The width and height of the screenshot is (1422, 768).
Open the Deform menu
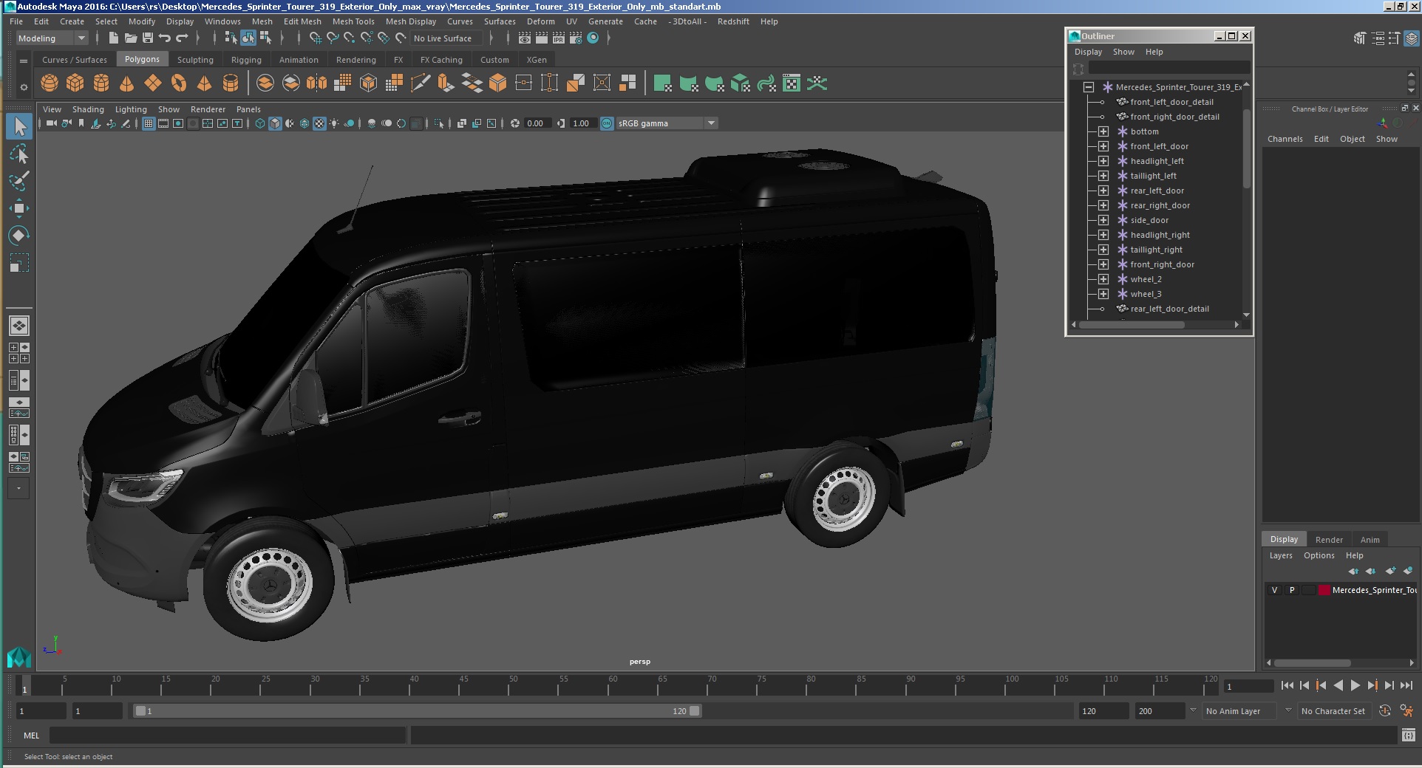pyautogui.click(x=540, y=21)
